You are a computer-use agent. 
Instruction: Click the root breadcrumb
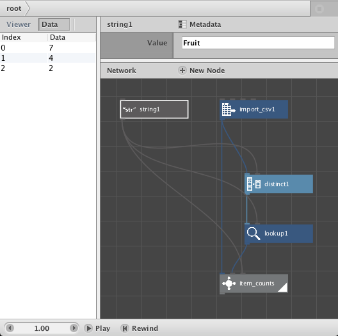tap(14, 8)
